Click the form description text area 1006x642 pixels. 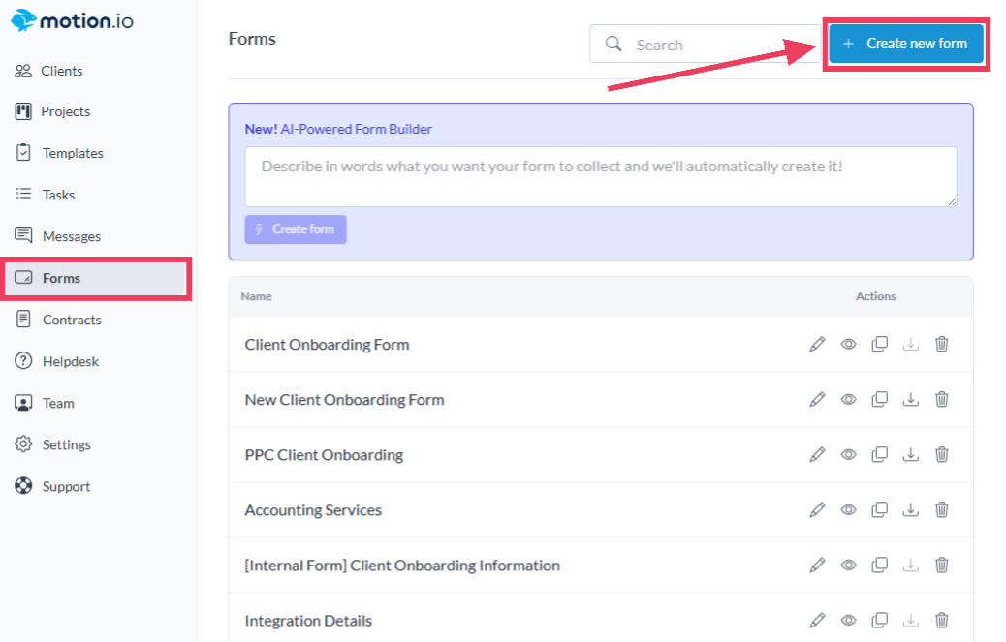click(x=600, y=176)
